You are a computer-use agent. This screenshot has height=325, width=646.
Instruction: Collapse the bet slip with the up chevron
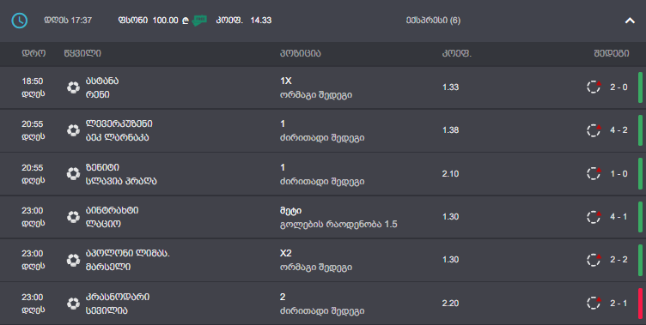[630, 21]
